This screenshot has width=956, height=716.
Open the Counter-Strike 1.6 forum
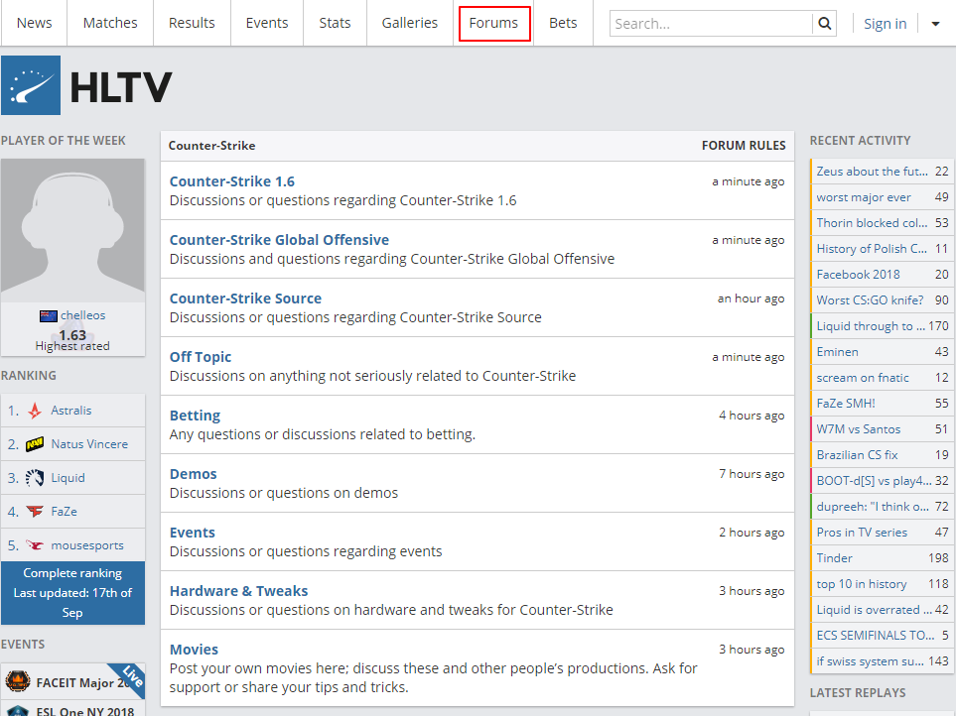[231, 181]
